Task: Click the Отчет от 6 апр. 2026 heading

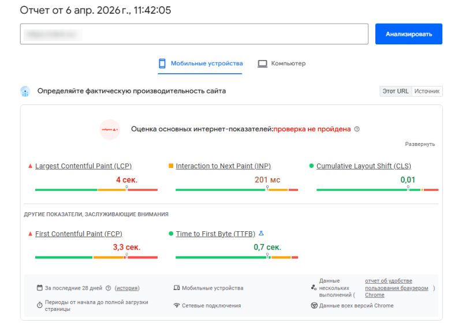Action: click(x=95, y=10)
